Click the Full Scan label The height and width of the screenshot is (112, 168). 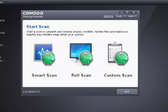coord(81,75)
